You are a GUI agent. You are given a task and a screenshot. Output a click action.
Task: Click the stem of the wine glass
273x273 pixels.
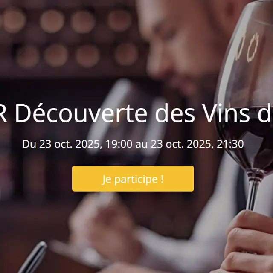pyautogui.click(x=253, y=192)
